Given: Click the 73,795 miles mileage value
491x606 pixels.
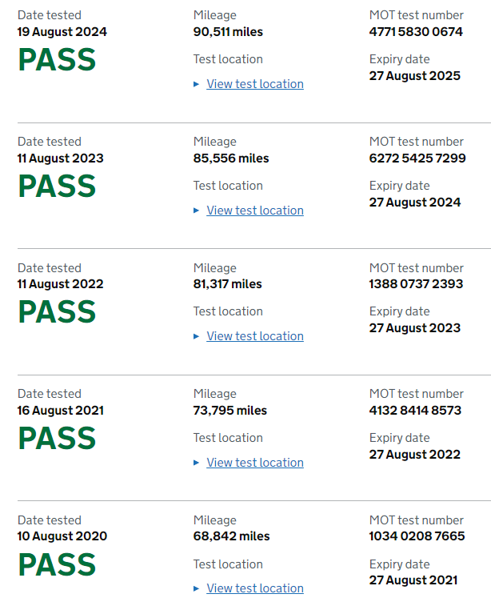Looking at the screenshot, I should 230,411.
